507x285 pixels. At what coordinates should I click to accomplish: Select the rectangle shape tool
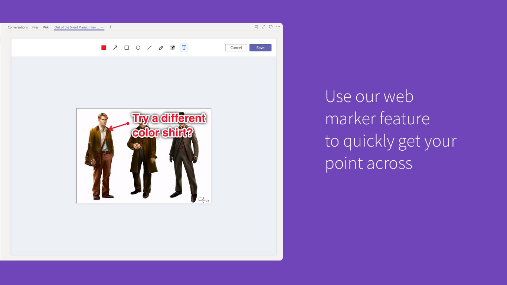(x=127, y=47)
